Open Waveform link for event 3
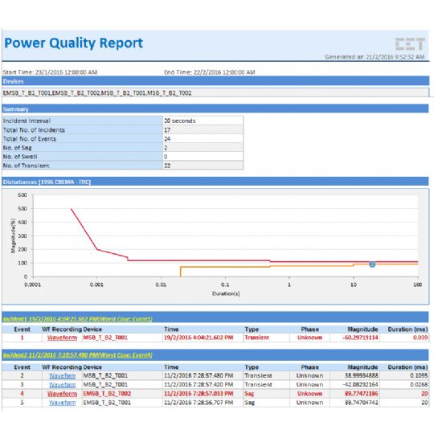The width and height of the screenshot is (434, 434). coord(62,384)
